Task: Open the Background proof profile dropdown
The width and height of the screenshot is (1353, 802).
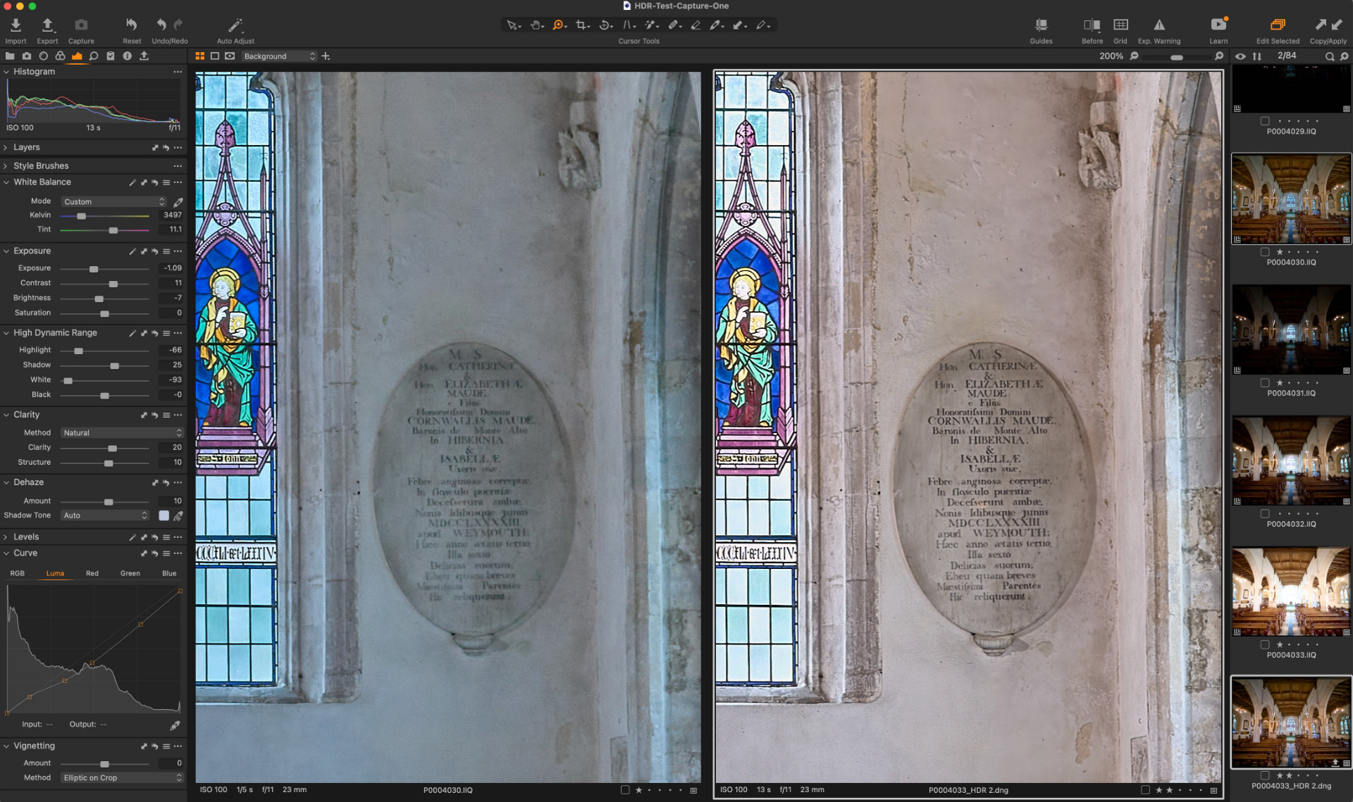Action: (279, 56)
